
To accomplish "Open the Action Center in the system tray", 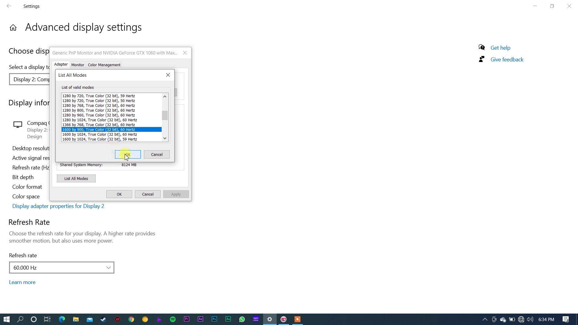I will click(x=565, y=319).
